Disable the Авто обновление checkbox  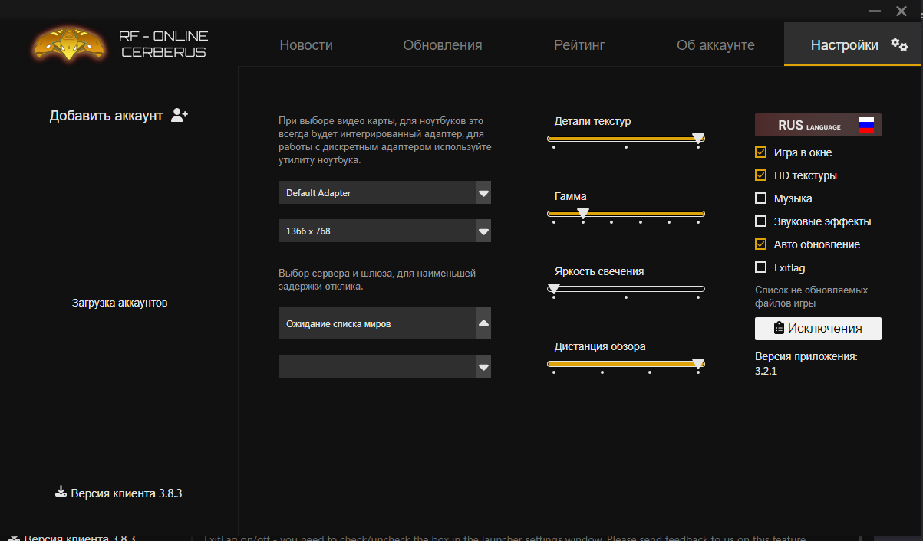pos(761,244)
